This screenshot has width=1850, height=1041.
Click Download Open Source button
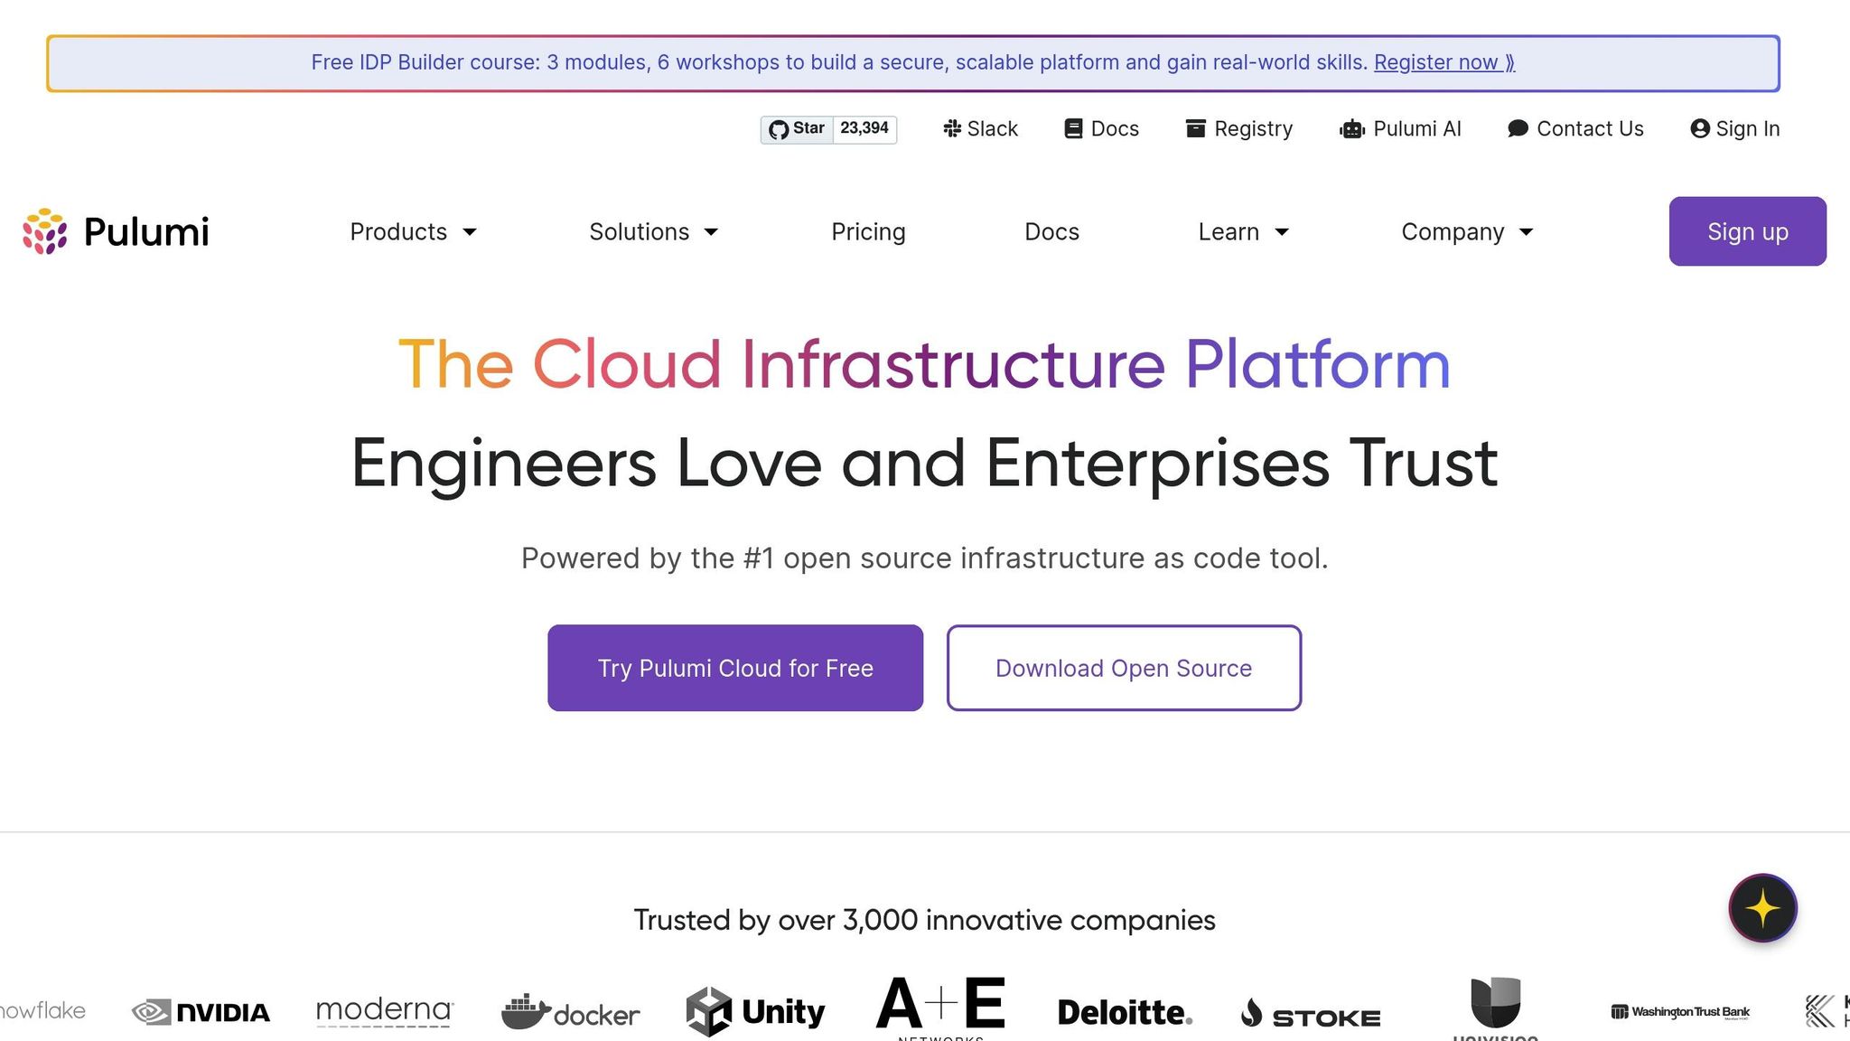click(x=1124, y=668)
